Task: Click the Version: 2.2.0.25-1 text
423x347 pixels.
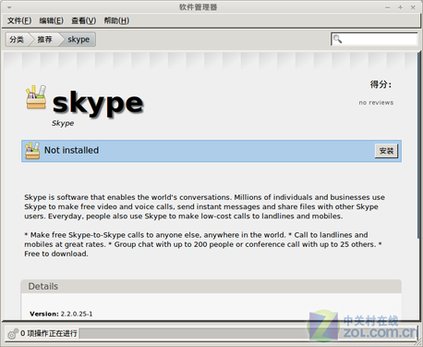Action: pos(61,314)
